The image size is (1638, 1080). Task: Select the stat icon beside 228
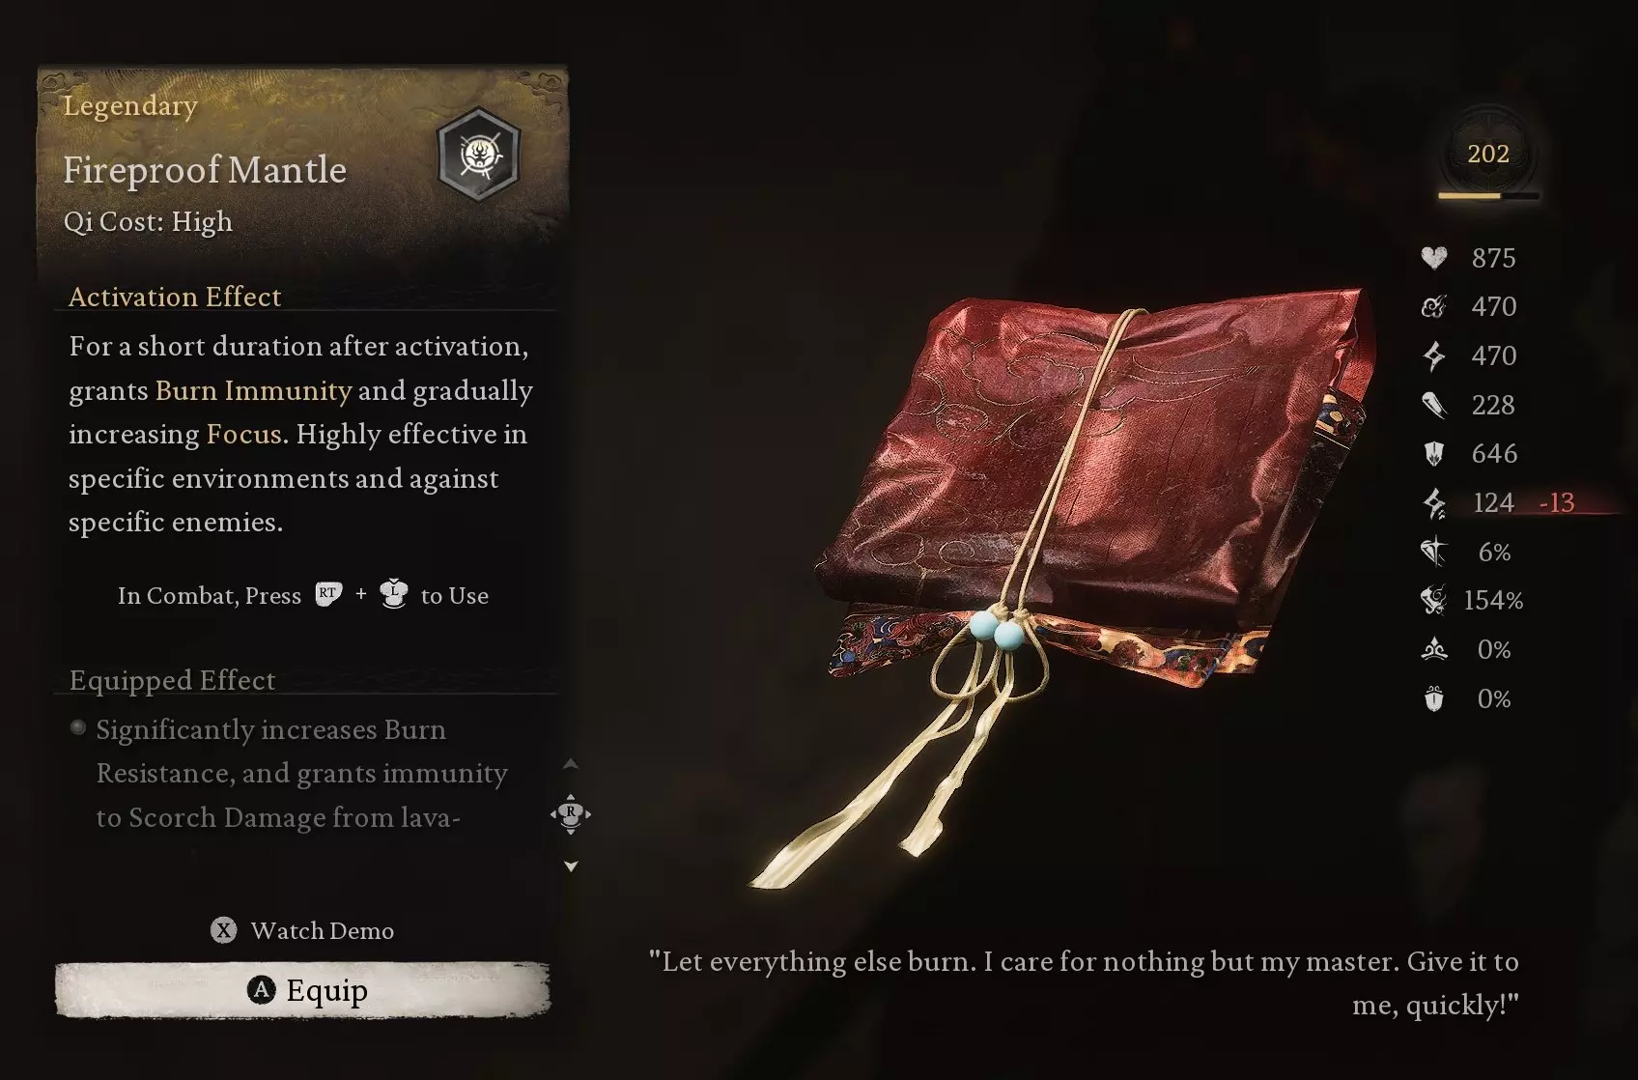pyautogui.click(x=1434, y=405)
